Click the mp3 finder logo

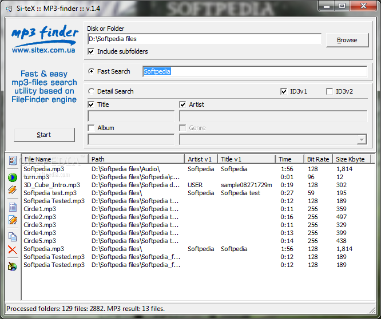(45, 35)
